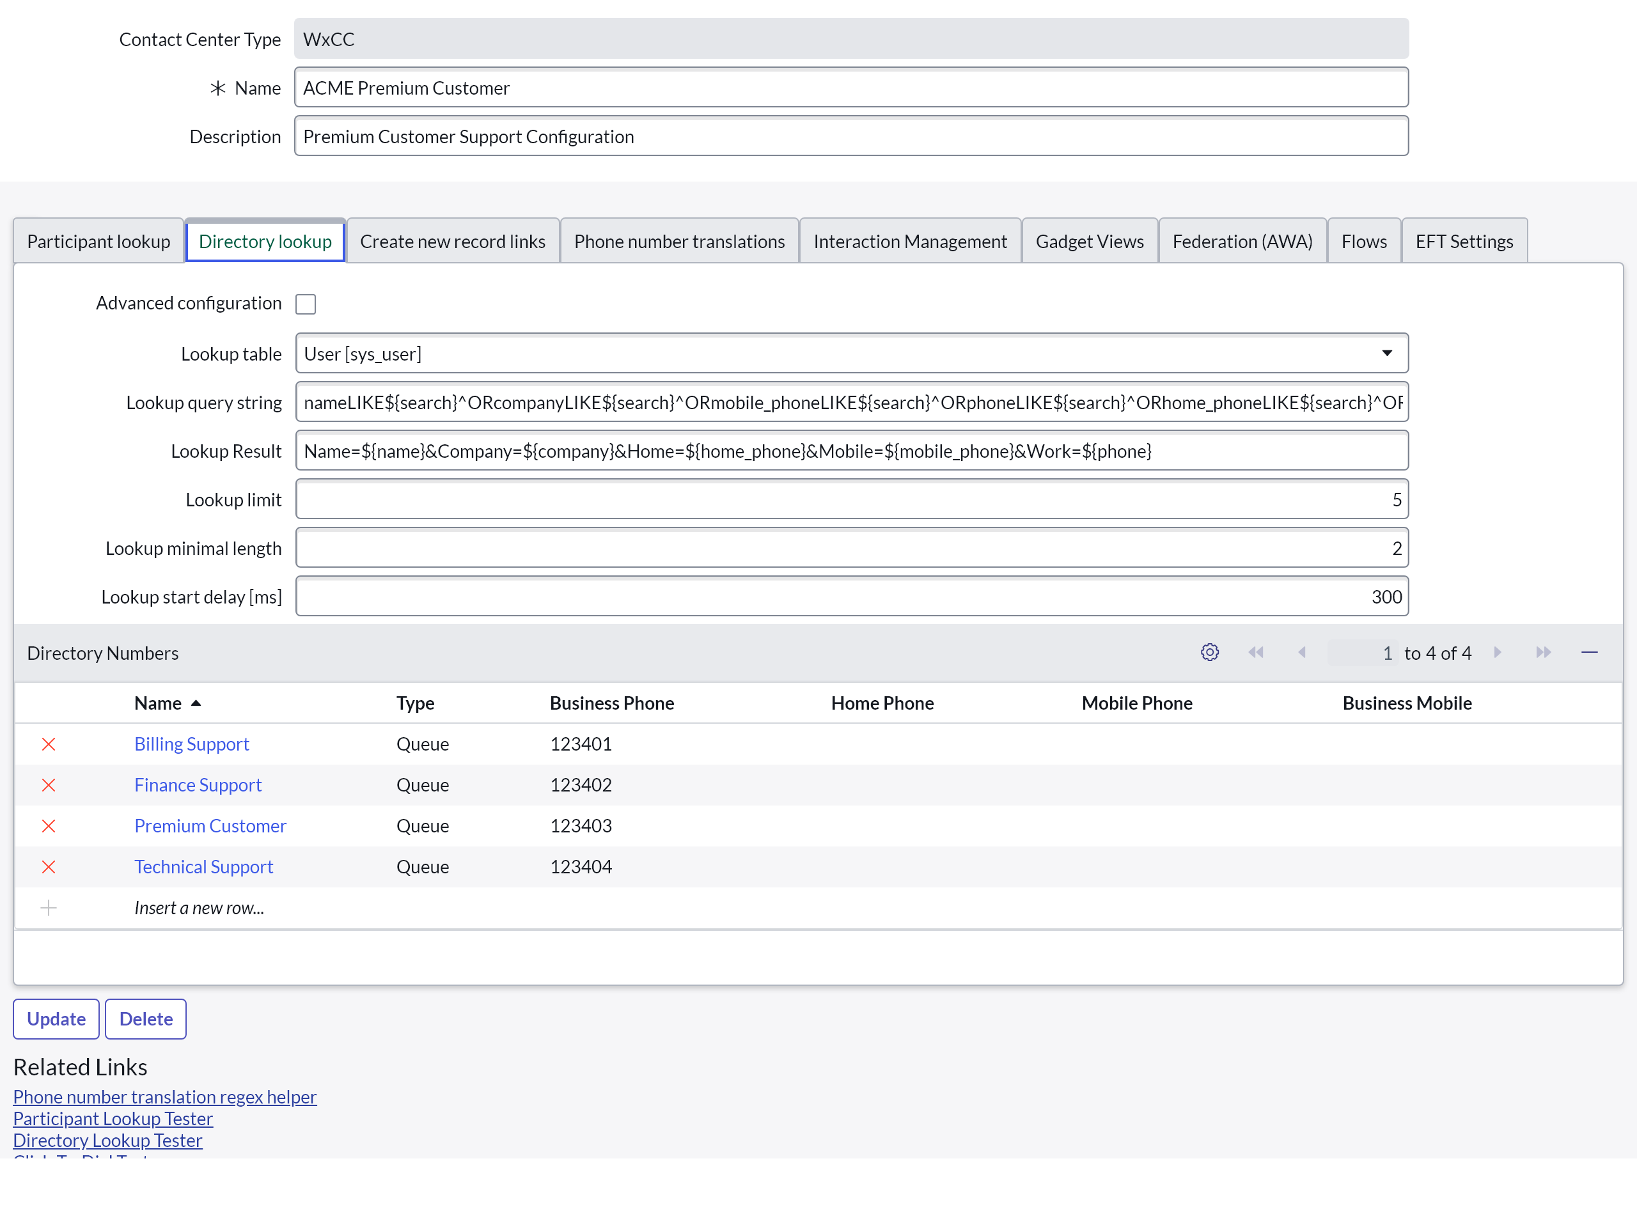Go to last page of Directory Numbers
The image size is (1637, 1216).
1543,652
